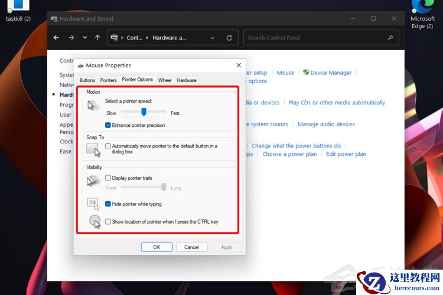
Task: Toggle Hide pointer while typing
Action: 108,204
